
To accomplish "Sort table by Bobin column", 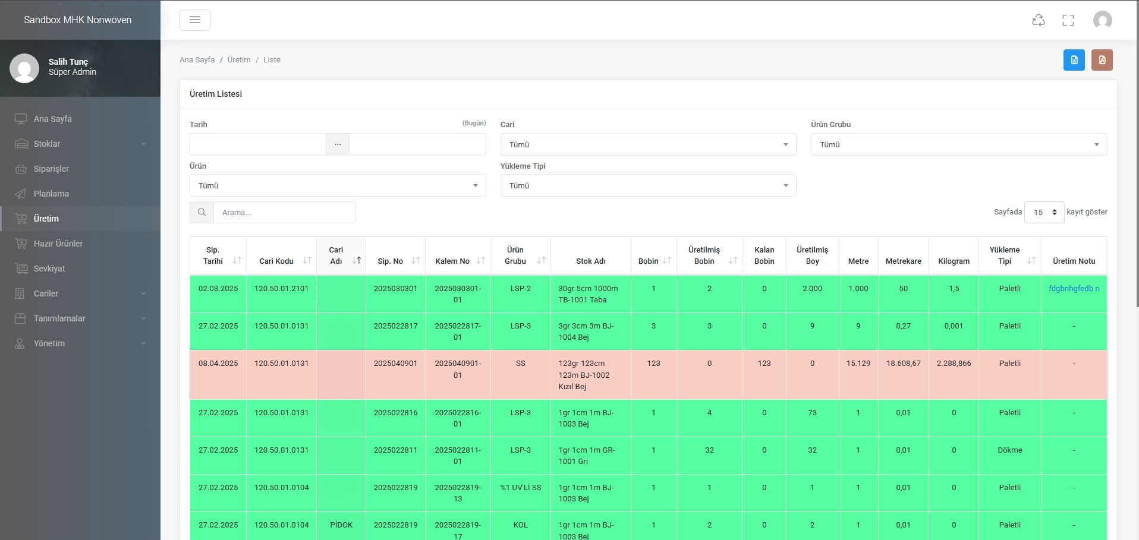I will [x=667, y=260].
